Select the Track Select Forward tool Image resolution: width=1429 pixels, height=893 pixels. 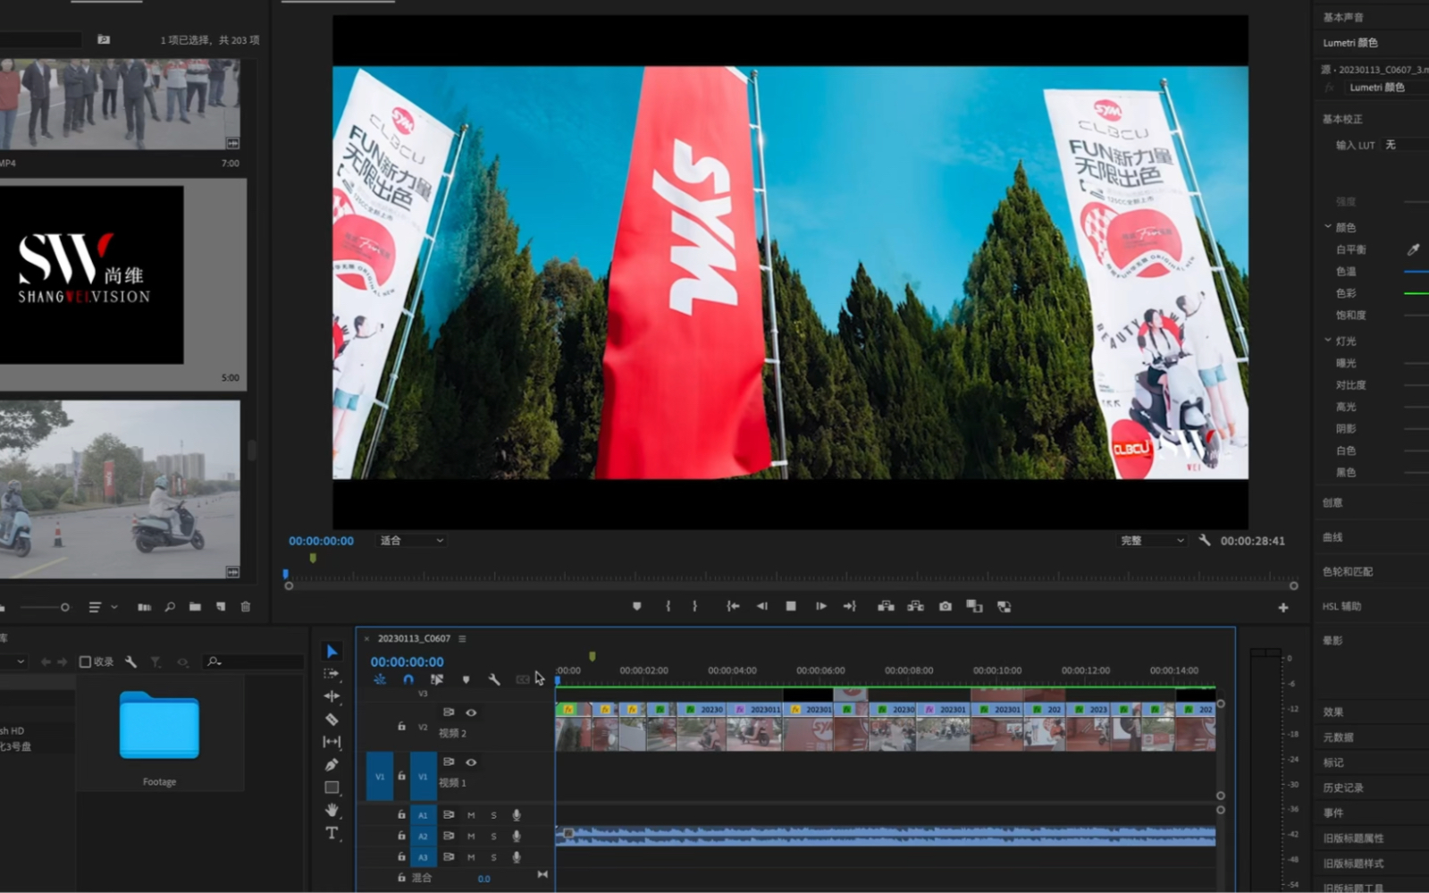(332, 673)
